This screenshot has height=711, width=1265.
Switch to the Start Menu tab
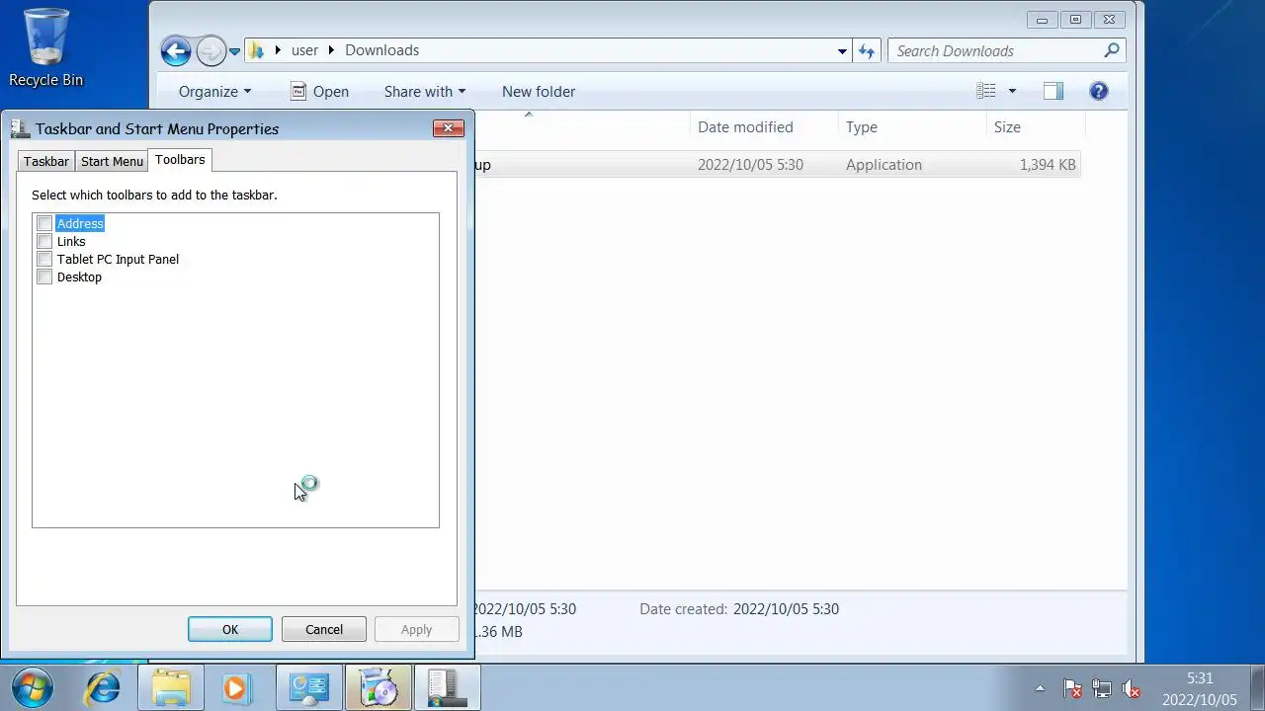112,161
